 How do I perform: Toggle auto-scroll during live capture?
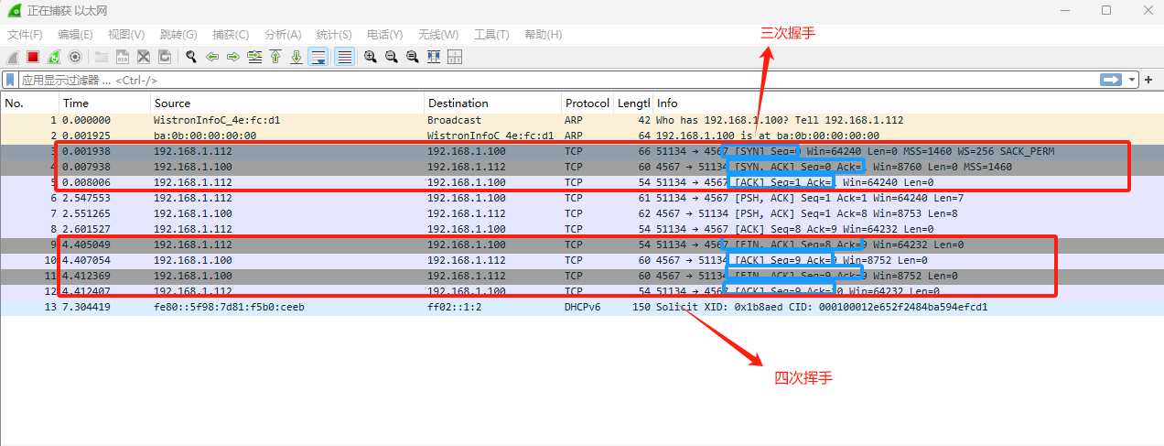pyautogui.click(x=318, y=57)
